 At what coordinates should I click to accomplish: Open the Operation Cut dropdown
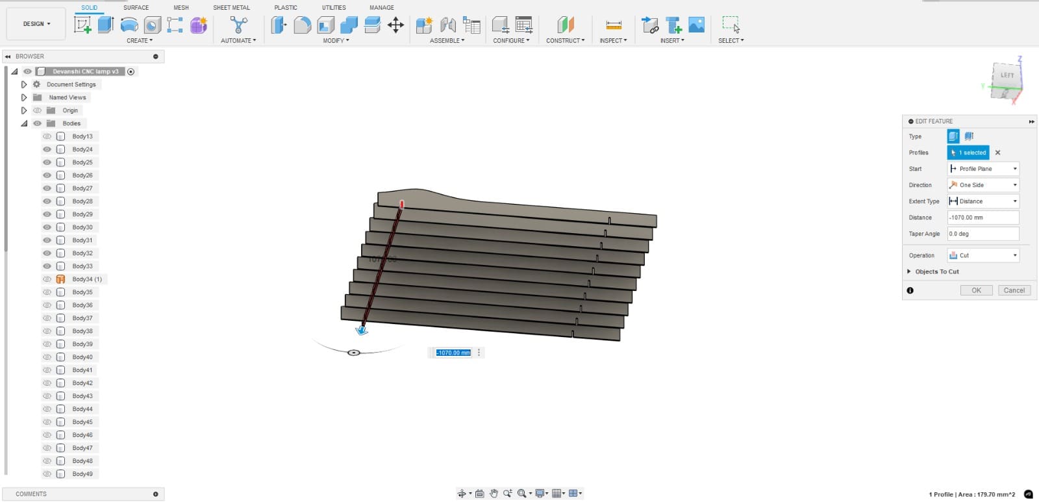(983, 255)
